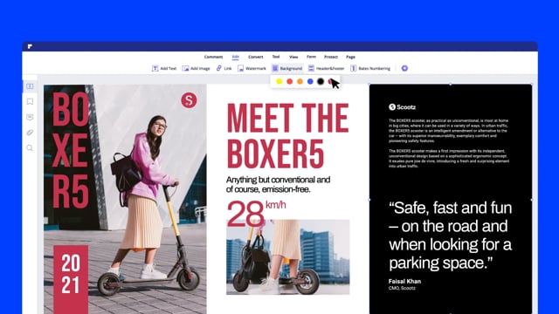Viewport: 559px width, 314px height.
Task: Open the attachments paperclip panel
Action: (30, 133)
